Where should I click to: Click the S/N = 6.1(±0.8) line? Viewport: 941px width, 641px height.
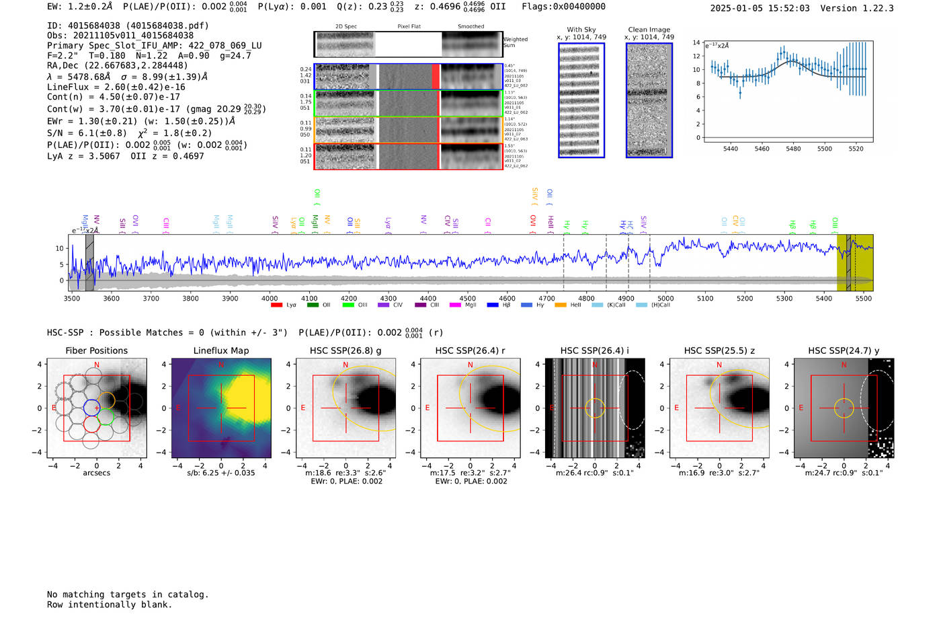[x=130, y=133]
